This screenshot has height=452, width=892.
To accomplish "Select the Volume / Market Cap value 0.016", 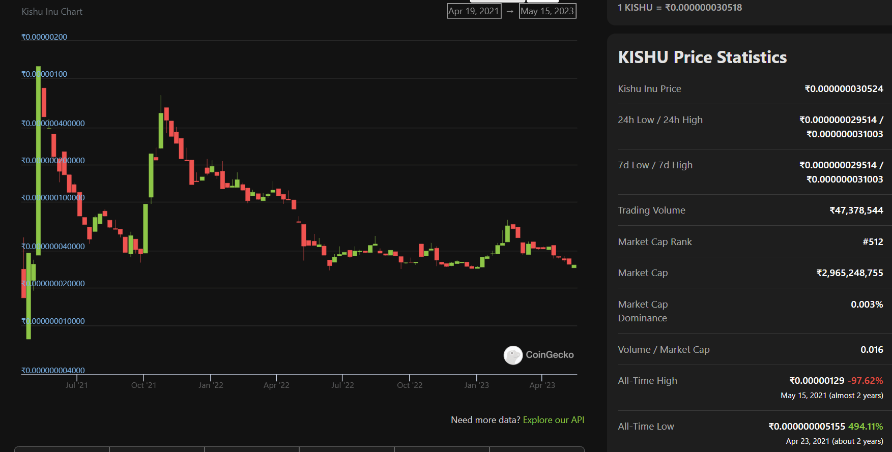I will coord(872,350).
